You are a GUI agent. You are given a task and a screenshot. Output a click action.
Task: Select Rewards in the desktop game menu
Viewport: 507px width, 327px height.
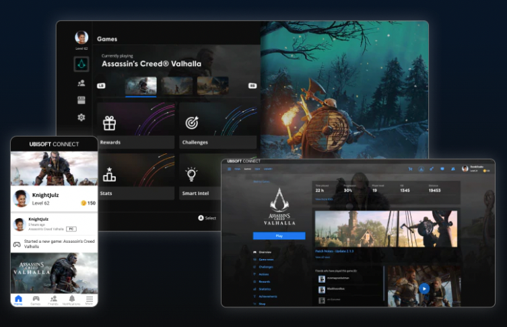pos(262,282)
